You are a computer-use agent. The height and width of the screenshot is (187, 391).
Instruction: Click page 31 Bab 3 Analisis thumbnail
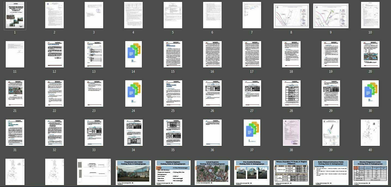(15, 133)
